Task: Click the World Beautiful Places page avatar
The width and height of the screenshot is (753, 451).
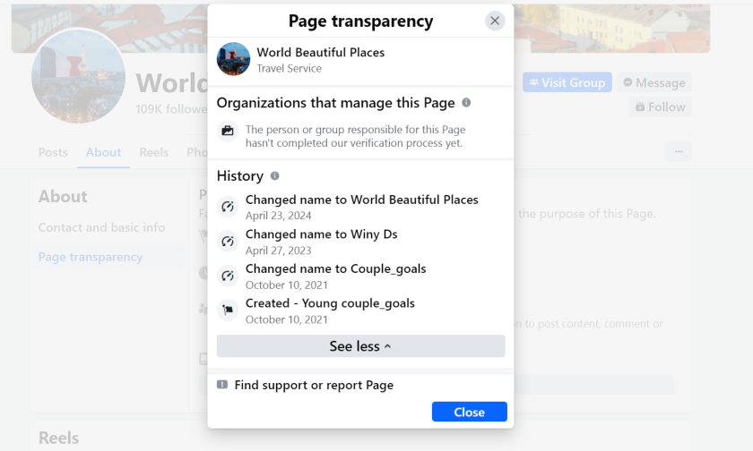Action: [x=233, y=59]
